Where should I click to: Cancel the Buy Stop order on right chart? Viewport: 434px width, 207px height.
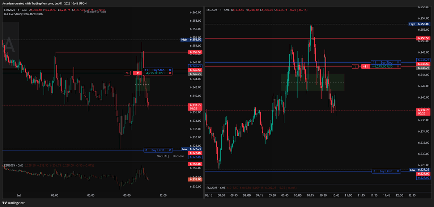click(x=398, y=62)
